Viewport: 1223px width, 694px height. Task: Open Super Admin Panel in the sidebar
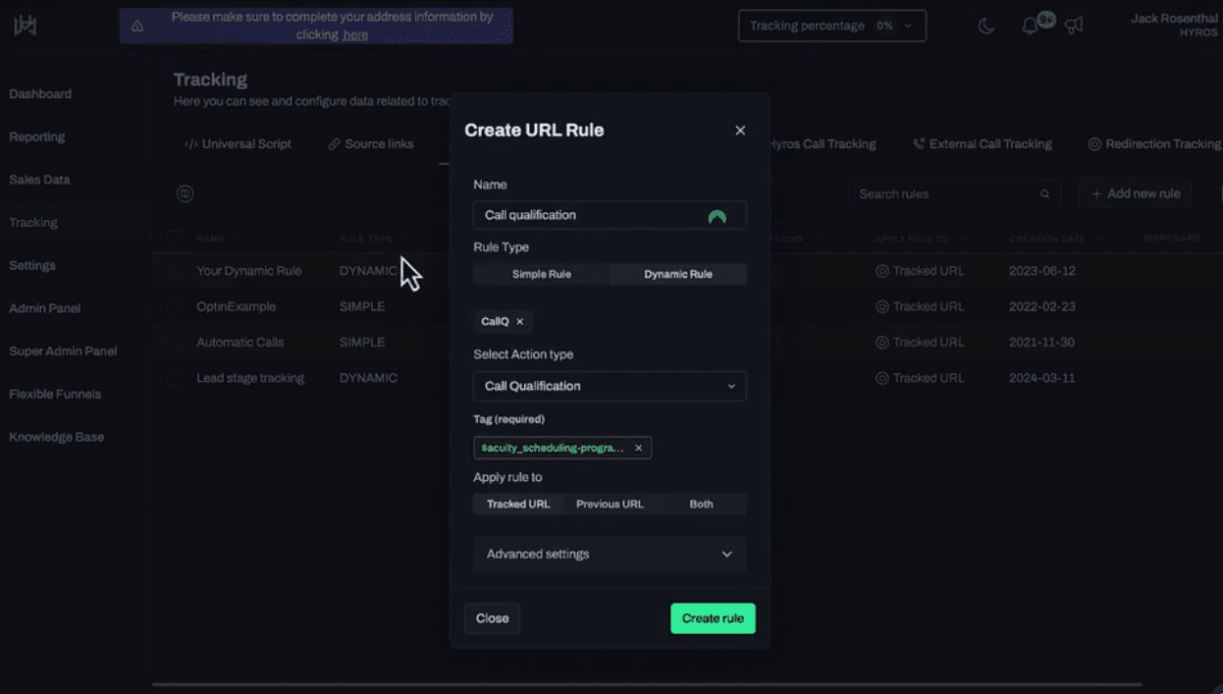63,351
